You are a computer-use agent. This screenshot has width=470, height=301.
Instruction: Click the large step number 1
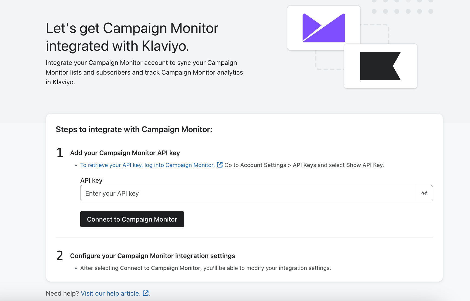pos(60,153)
